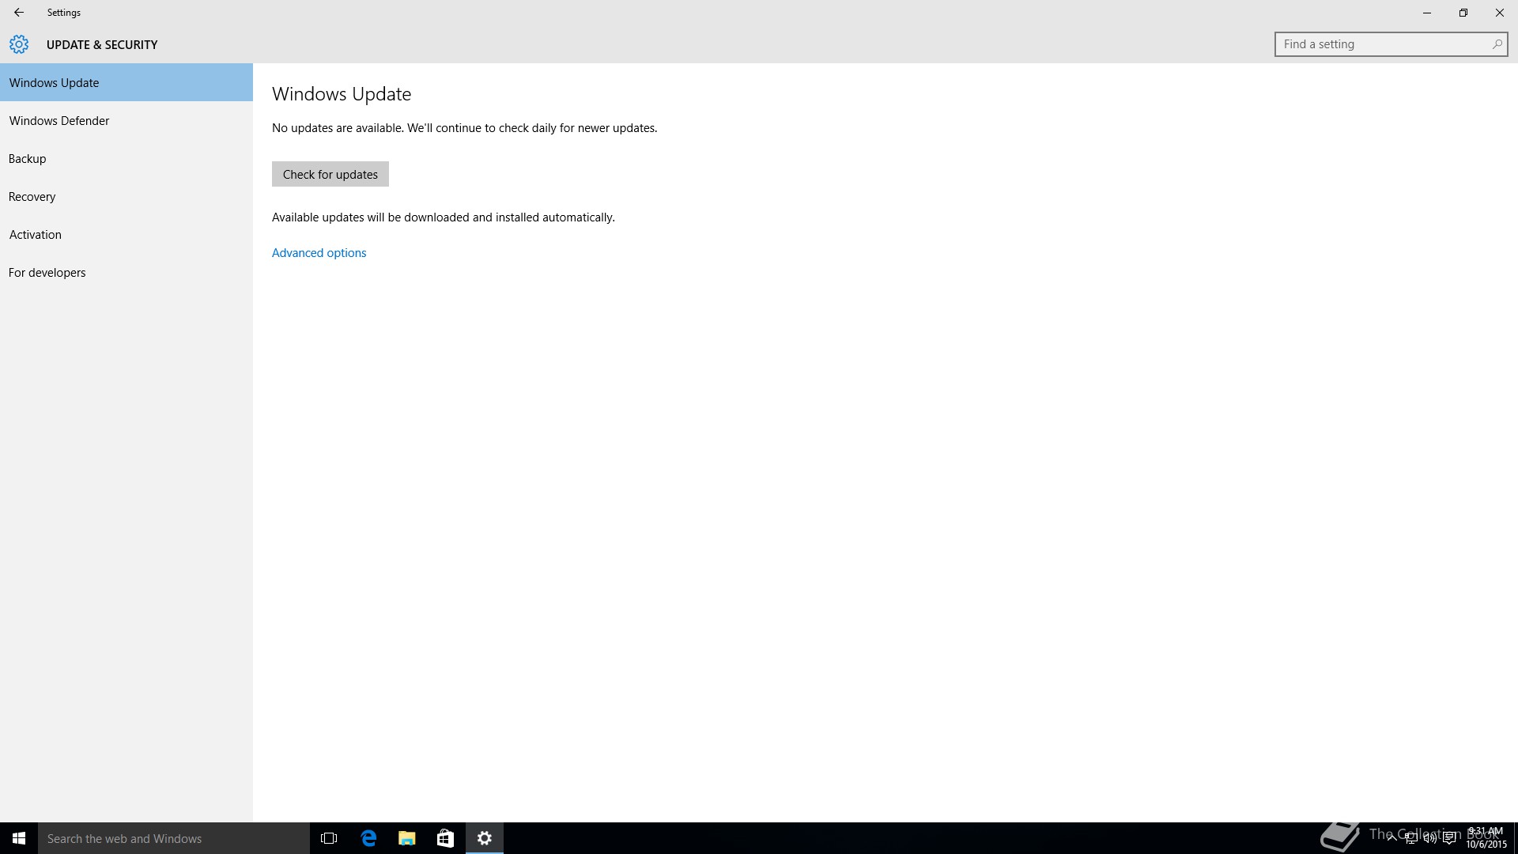Viewport: 1518px width, 854px height.
Task: Select For developers in the sidebar
Action: click(x=126, y=272)
